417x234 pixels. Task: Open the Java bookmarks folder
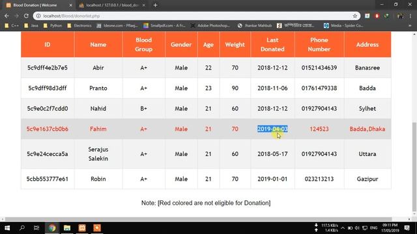click(x=31, y=26)
